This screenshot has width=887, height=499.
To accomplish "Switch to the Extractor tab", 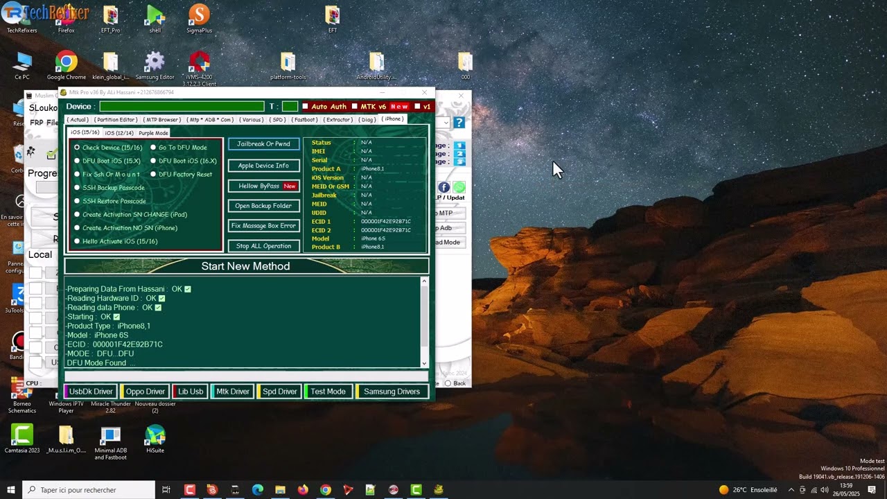I will point(339,120).
